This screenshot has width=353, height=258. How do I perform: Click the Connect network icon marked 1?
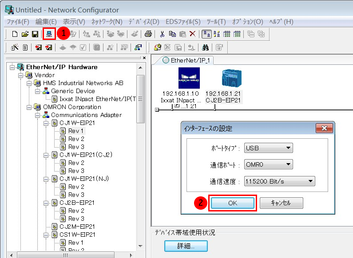pos(49,34)
